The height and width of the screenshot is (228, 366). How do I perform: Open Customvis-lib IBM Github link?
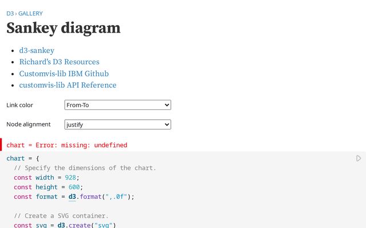pyautogui.click(x=64, y=74)
